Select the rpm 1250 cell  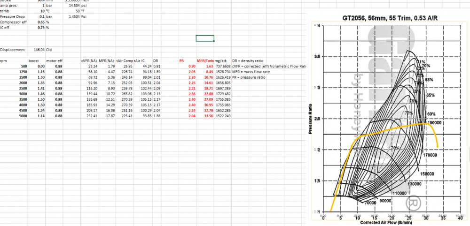(14, 72)
